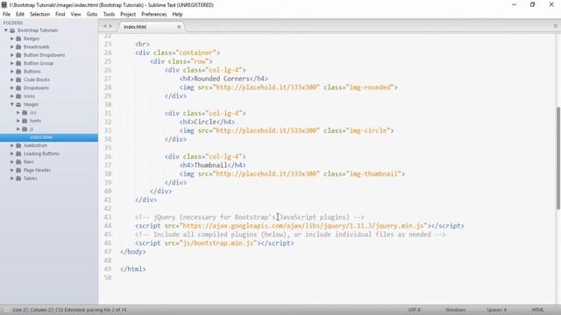Screen dimensions: 561x315
Task: Open the Spaces: 4 indentation menu
Action: [x=496, y=310]
